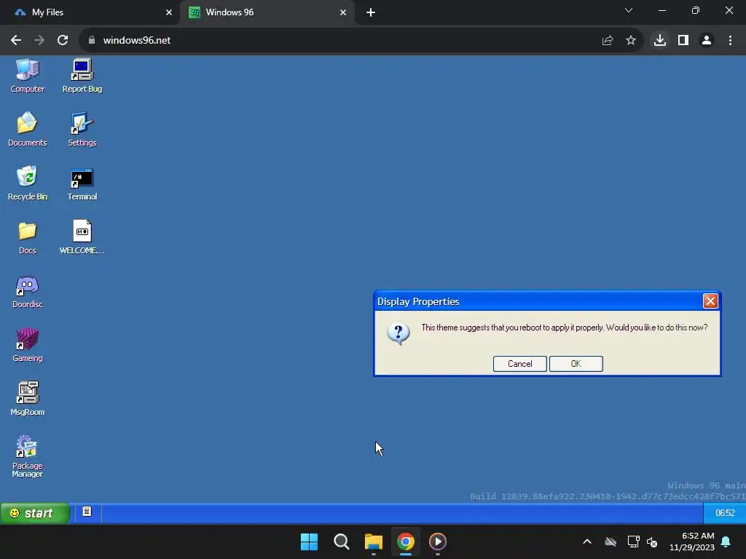This screenshot has width=746, height=559.
Task: Bookmark this page with star icon
Action: tap(630, 41)
